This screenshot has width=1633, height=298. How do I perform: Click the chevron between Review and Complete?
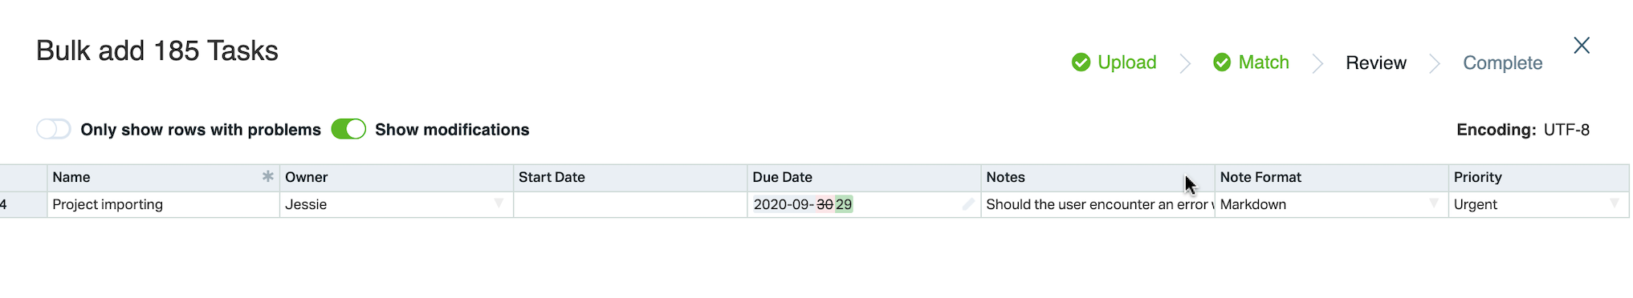pos(1435,63)
